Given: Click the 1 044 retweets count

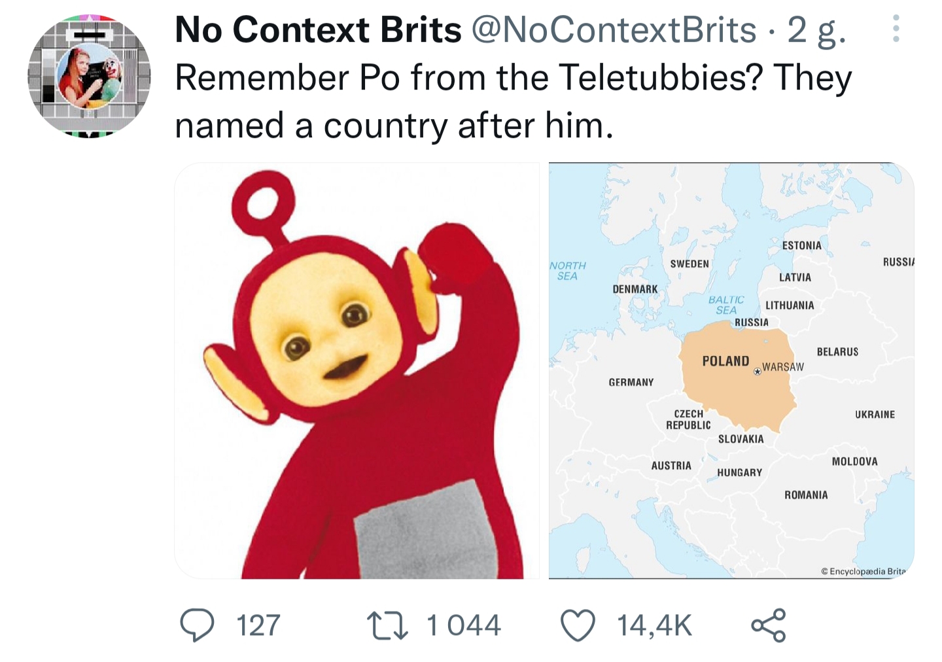Looking at the screenshot, I should click(464, 625).
